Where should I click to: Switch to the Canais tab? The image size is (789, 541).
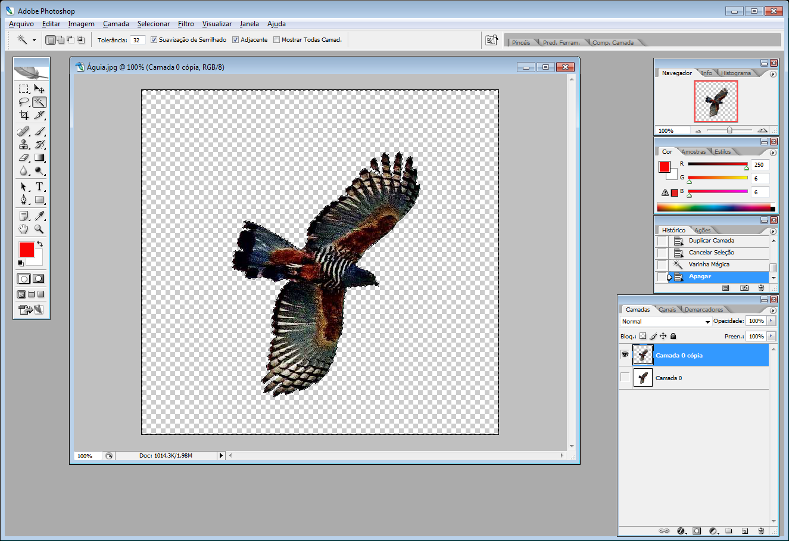667,309
